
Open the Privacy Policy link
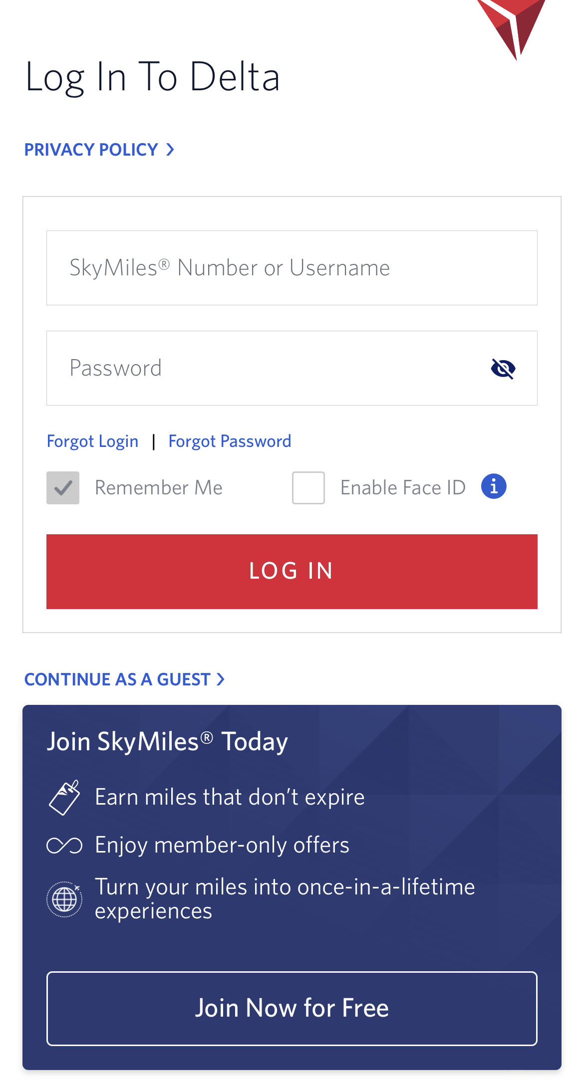pyautogui.click(x=91, y=150)
